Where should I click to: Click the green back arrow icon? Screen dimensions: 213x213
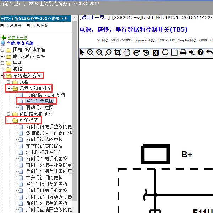click(x=4, y=38)
